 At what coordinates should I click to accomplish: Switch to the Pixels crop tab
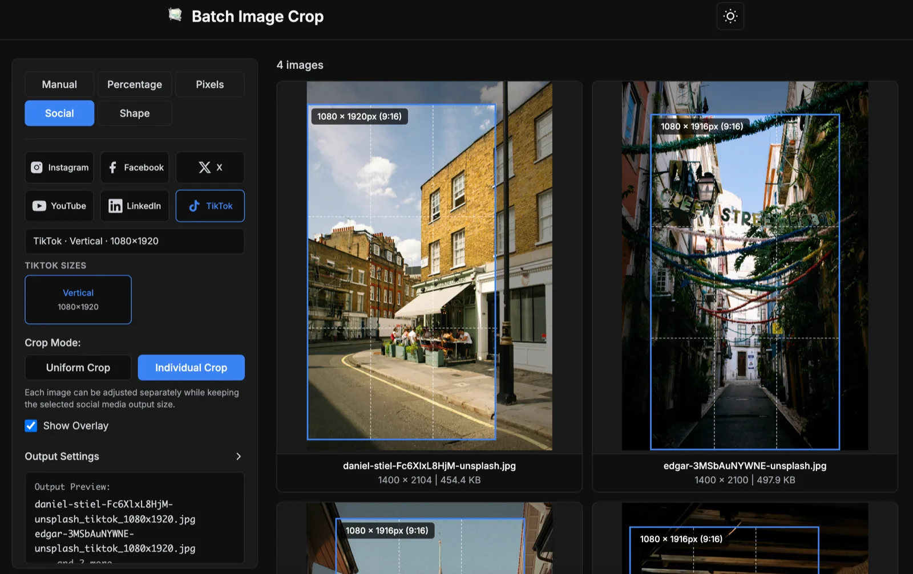[x=210, y=84]
